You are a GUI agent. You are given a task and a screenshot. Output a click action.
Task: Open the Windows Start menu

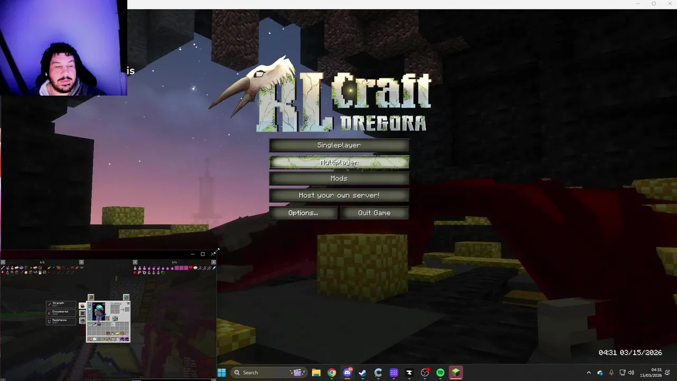(222, 373)
